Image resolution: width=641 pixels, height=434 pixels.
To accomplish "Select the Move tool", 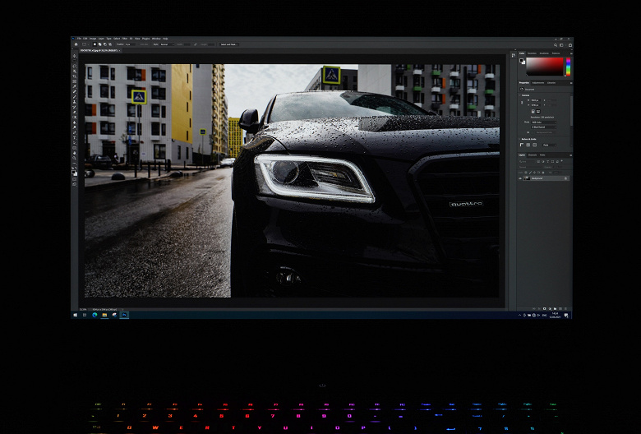I will pos(75,56).
